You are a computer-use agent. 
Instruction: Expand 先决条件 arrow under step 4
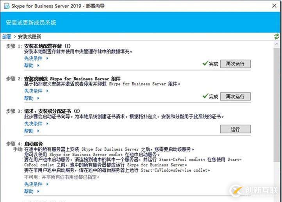[x=47, y=184]
